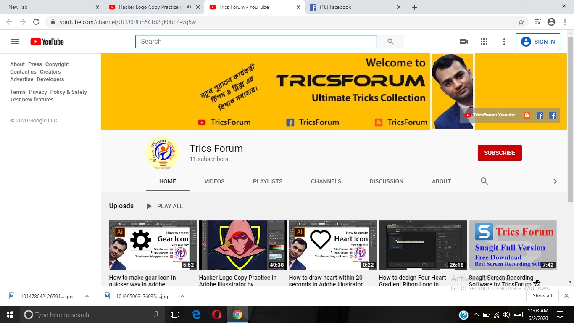Open the Policy & Safety link

tap(68, 92)
